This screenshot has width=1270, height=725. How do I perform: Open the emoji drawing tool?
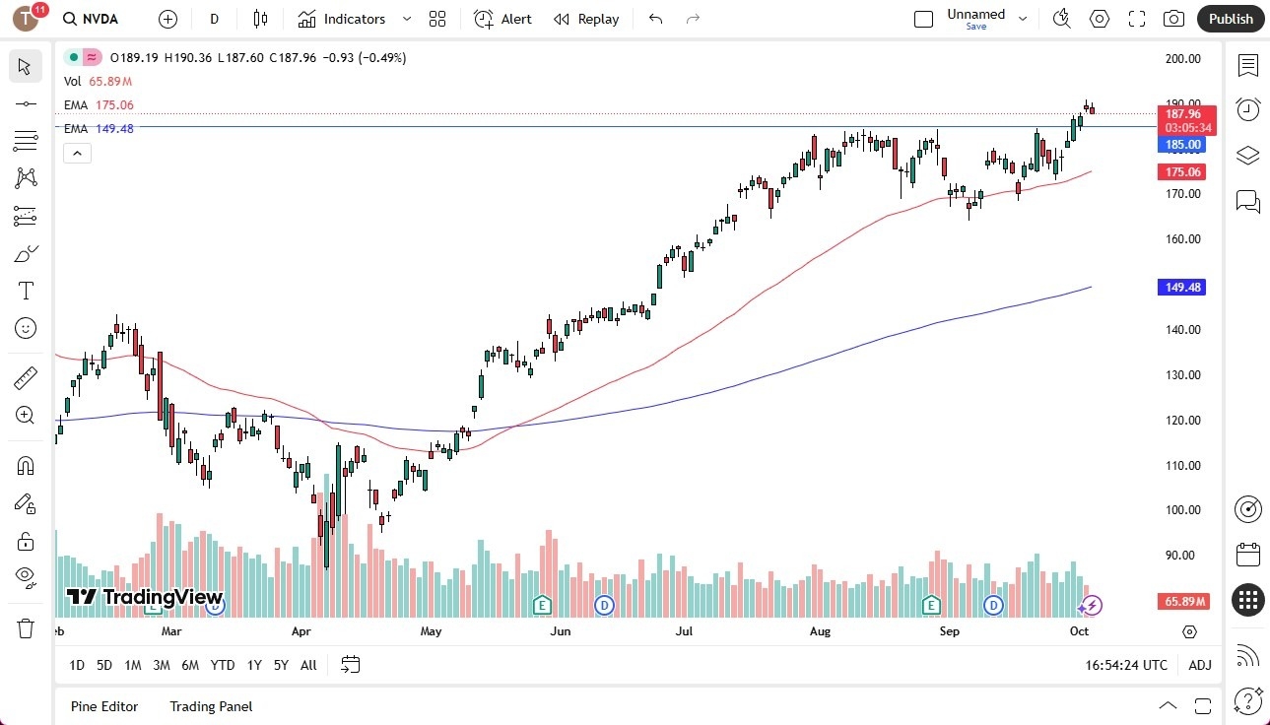26,328
